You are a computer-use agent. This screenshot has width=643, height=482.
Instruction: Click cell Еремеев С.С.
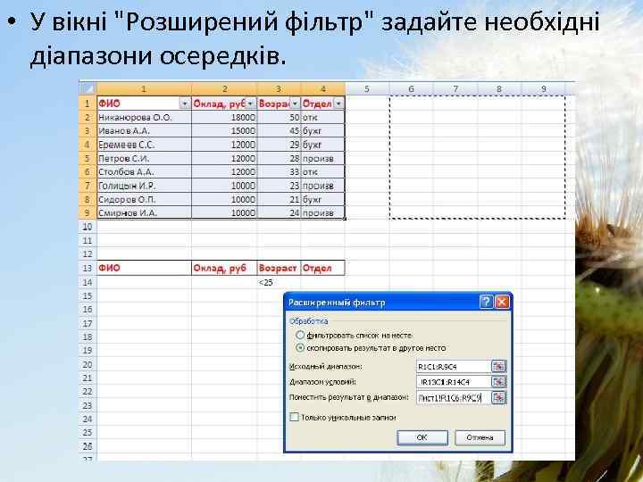click(144, 145)
